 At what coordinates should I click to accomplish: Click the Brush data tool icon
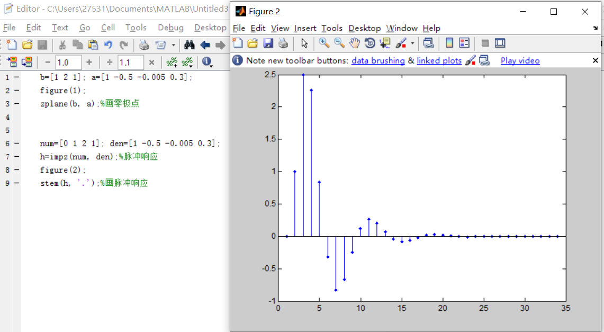point(401,43)
